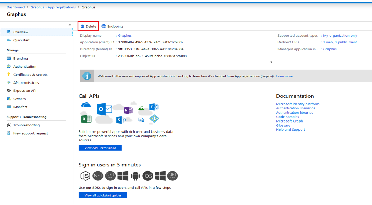Image resolution: width=372 pixels, height=205 pixels.
Task: Open Authentication scenarios documentation link
Action: coord(296,108)
